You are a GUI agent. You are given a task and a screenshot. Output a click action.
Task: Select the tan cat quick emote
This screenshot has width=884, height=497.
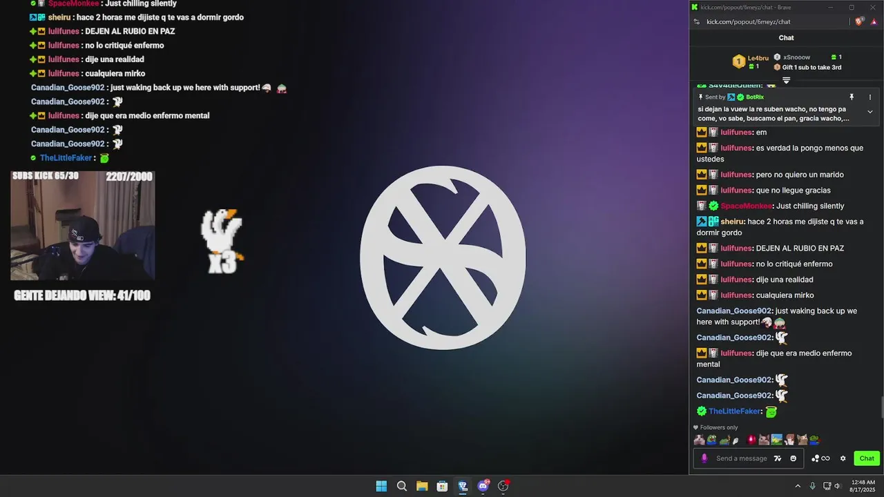click(803, 440)
